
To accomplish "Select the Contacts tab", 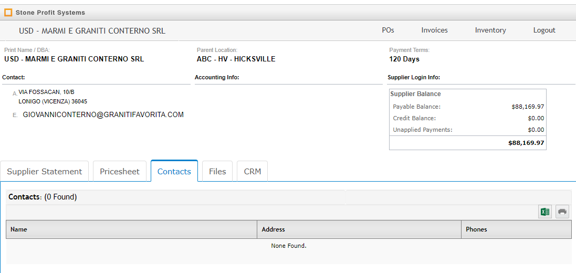I will pos(174,172).
